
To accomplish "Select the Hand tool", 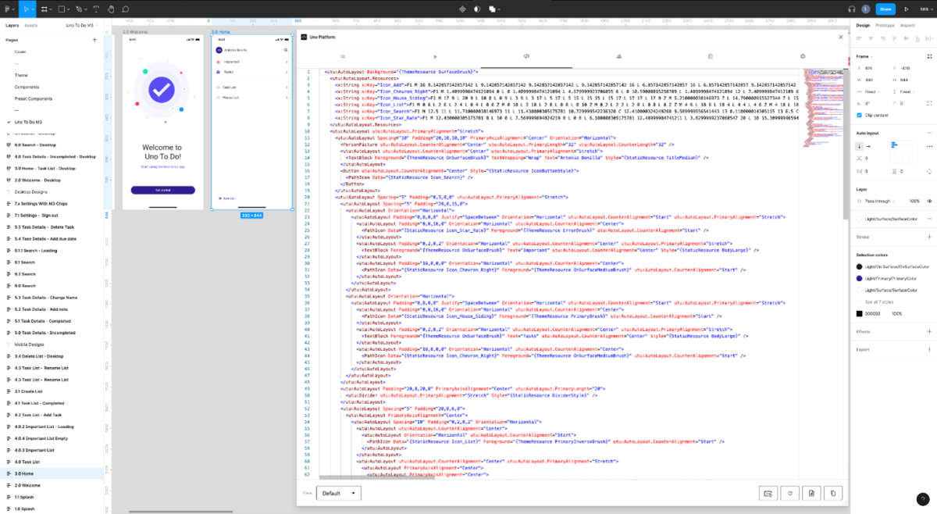I will [x=112, y=9].
